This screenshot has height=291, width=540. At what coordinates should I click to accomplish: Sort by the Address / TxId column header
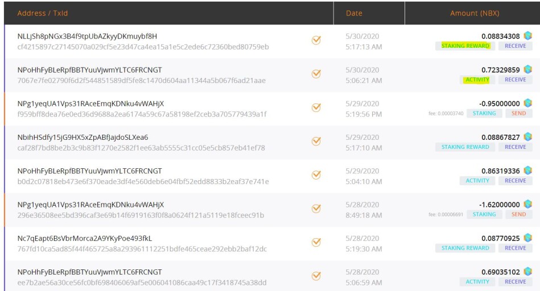[x=42, y=13]
